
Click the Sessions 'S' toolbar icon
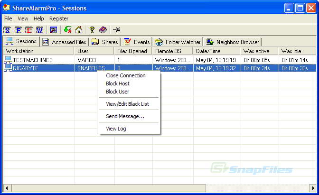[7, 30]
